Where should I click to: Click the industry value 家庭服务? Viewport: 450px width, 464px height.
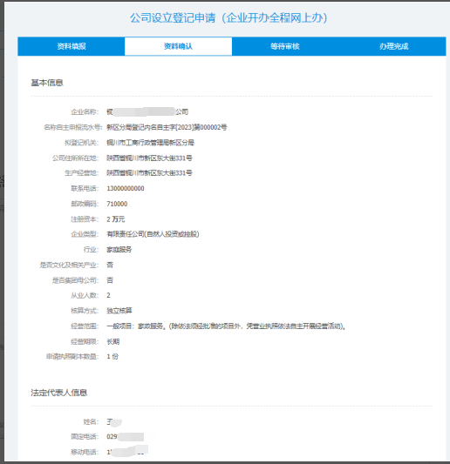(x=119, y=250)
